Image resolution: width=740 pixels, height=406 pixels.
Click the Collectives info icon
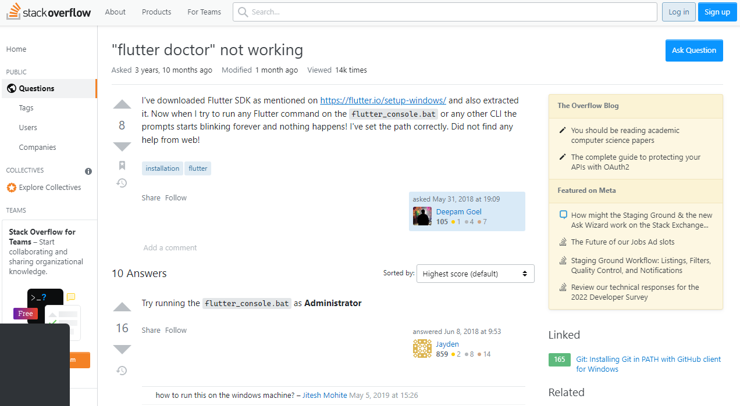point(88,171)
